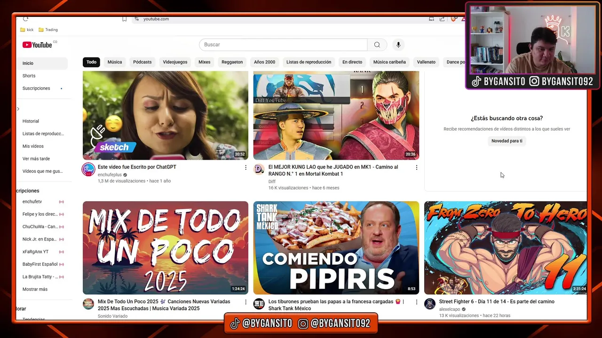Image resolution: width=602 pixels, height=338 pixels.
Task: Expand the sidebar chevron above Historial
Action: (18, 109)
